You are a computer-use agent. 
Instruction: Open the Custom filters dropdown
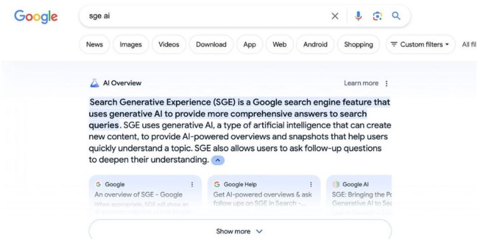click(421, 44)
